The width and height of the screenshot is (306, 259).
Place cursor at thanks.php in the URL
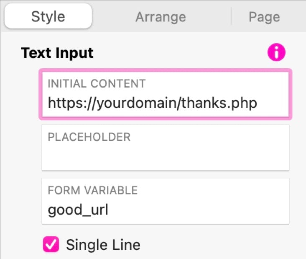click(x=219, y=103)
